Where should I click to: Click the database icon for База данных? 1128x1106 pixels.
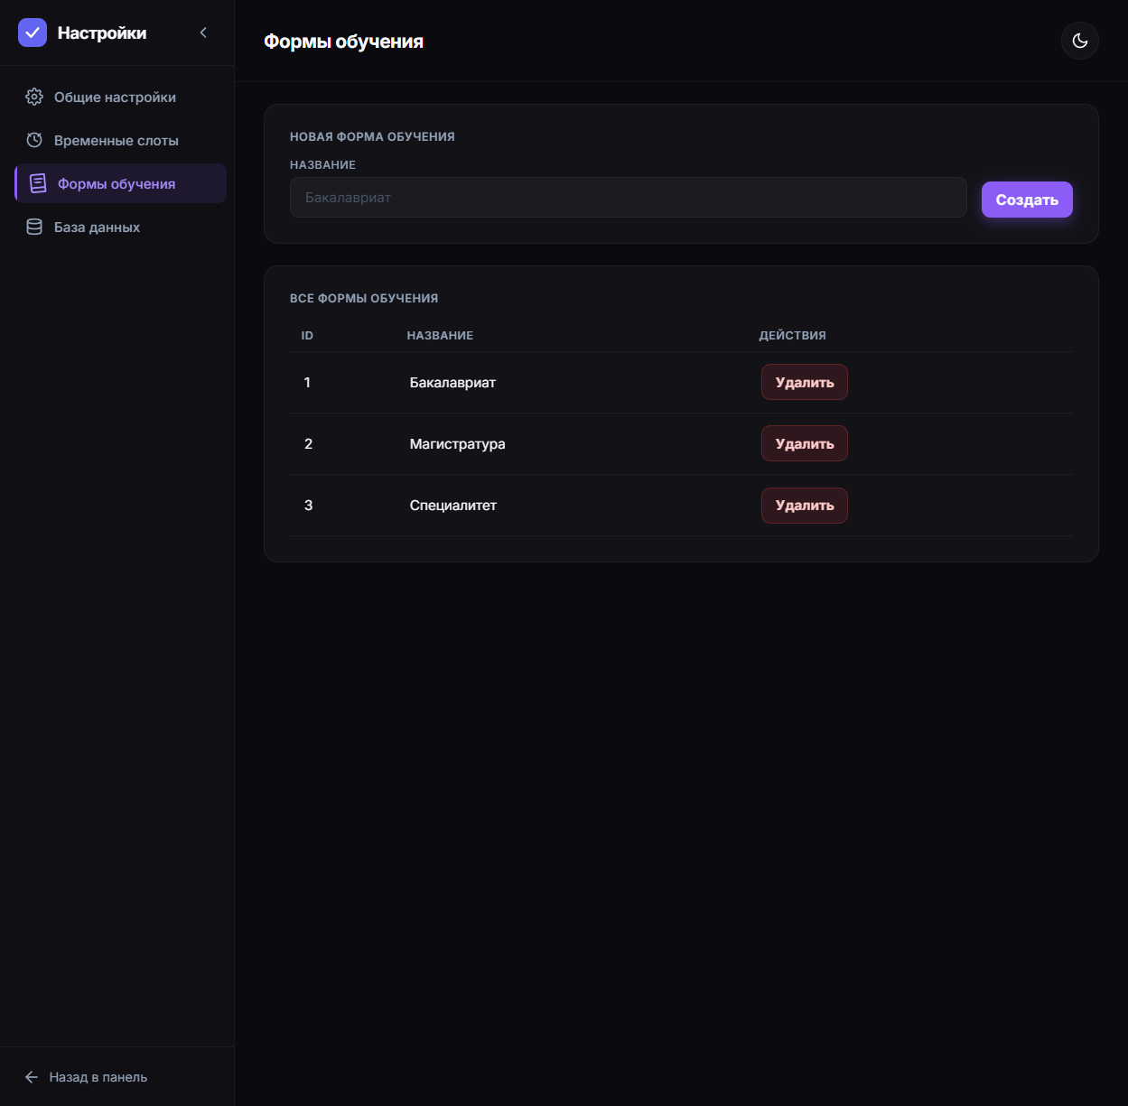[34, 227]
